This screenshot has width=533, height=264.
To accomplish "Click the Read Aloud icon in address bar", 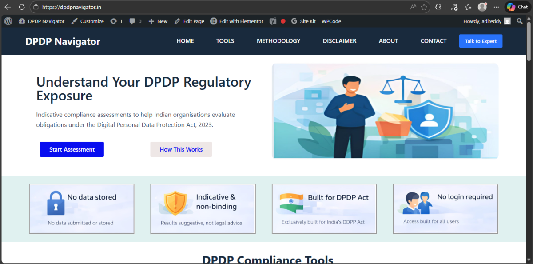I will click(x=413, y=7).
